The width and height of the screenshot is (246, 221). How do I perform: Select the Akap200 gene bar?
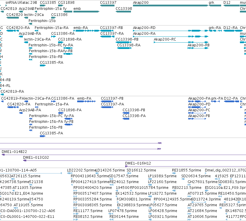tap(171, 6)
